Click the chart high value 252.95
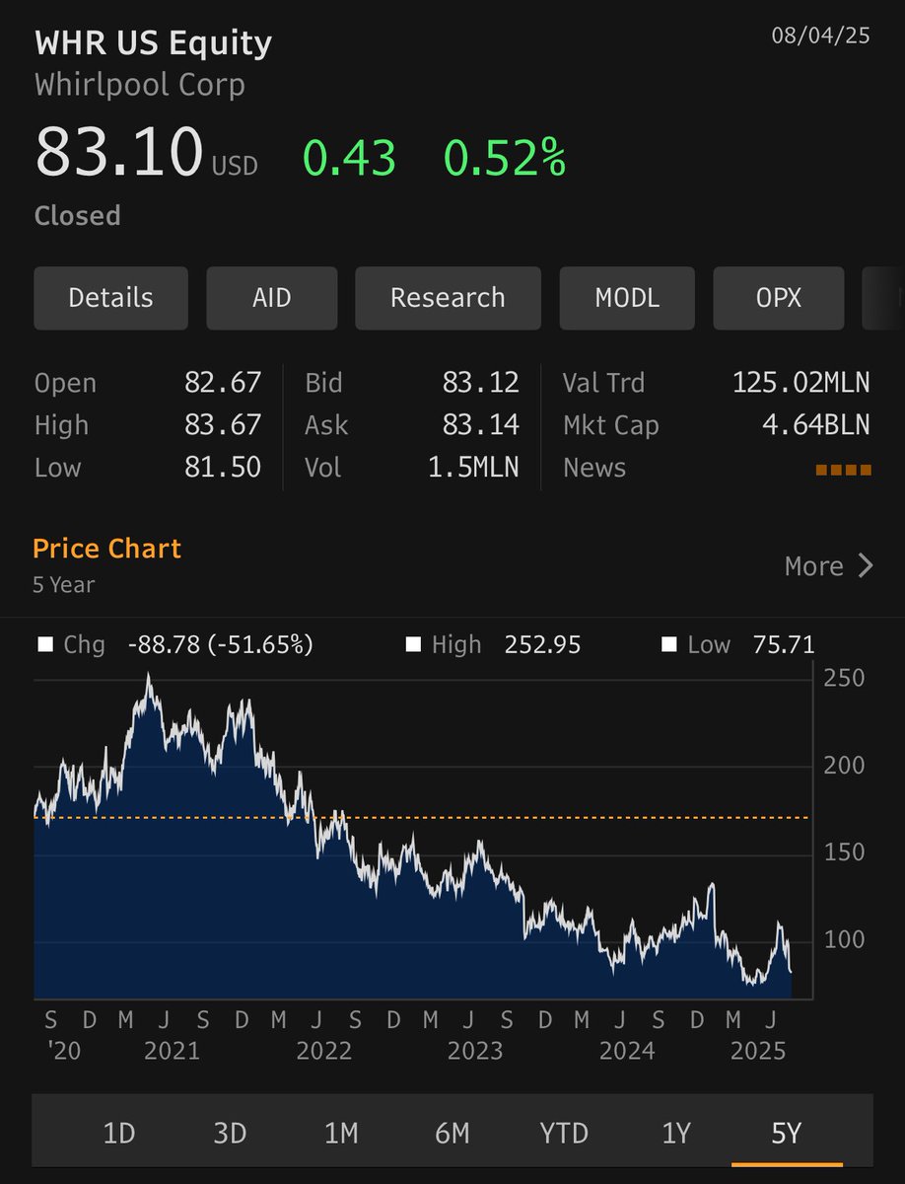Screen dimensions: 905x1184 543,645
